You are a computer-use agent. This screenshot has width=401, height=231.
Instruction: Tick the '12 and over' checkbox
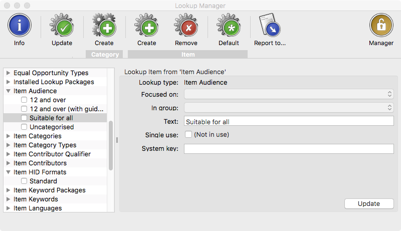pyautogui.click(x=24, y=100)
